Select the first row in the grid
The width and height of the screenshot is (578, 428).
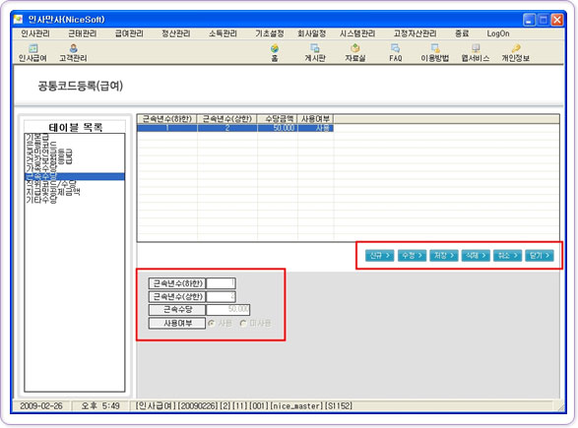(x=235, y=128)
